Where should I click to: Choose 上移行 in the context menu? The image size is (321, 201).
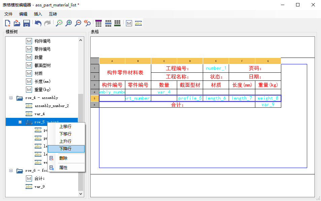click(66, 127)
